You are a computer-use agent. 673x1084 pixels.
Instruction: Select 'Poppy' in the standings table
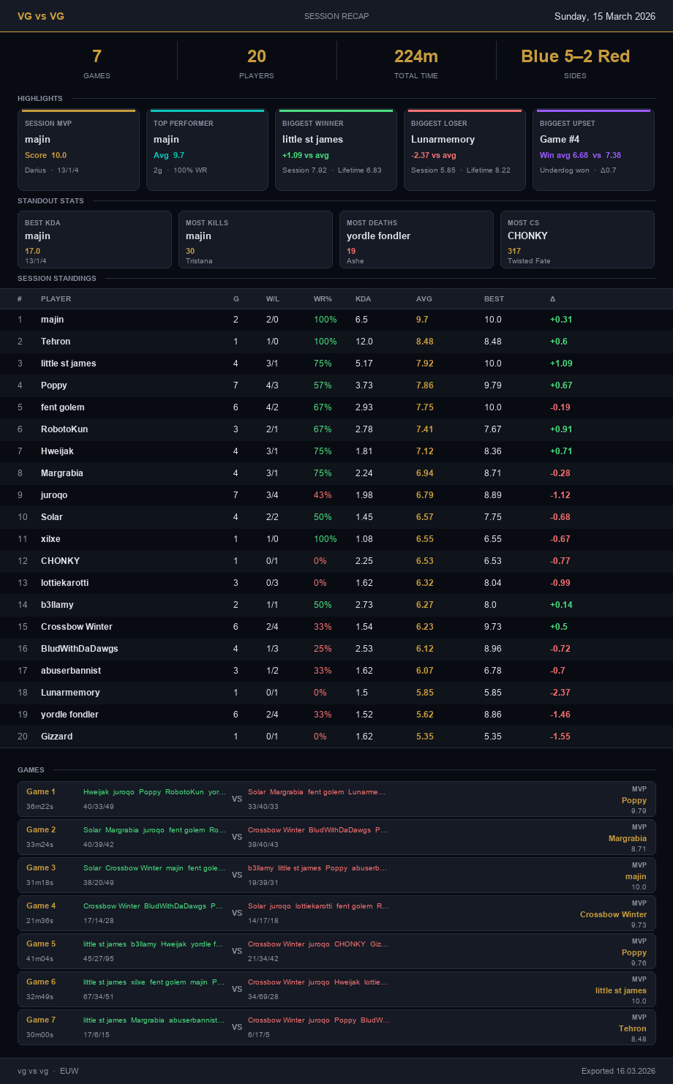click(54, 385)
